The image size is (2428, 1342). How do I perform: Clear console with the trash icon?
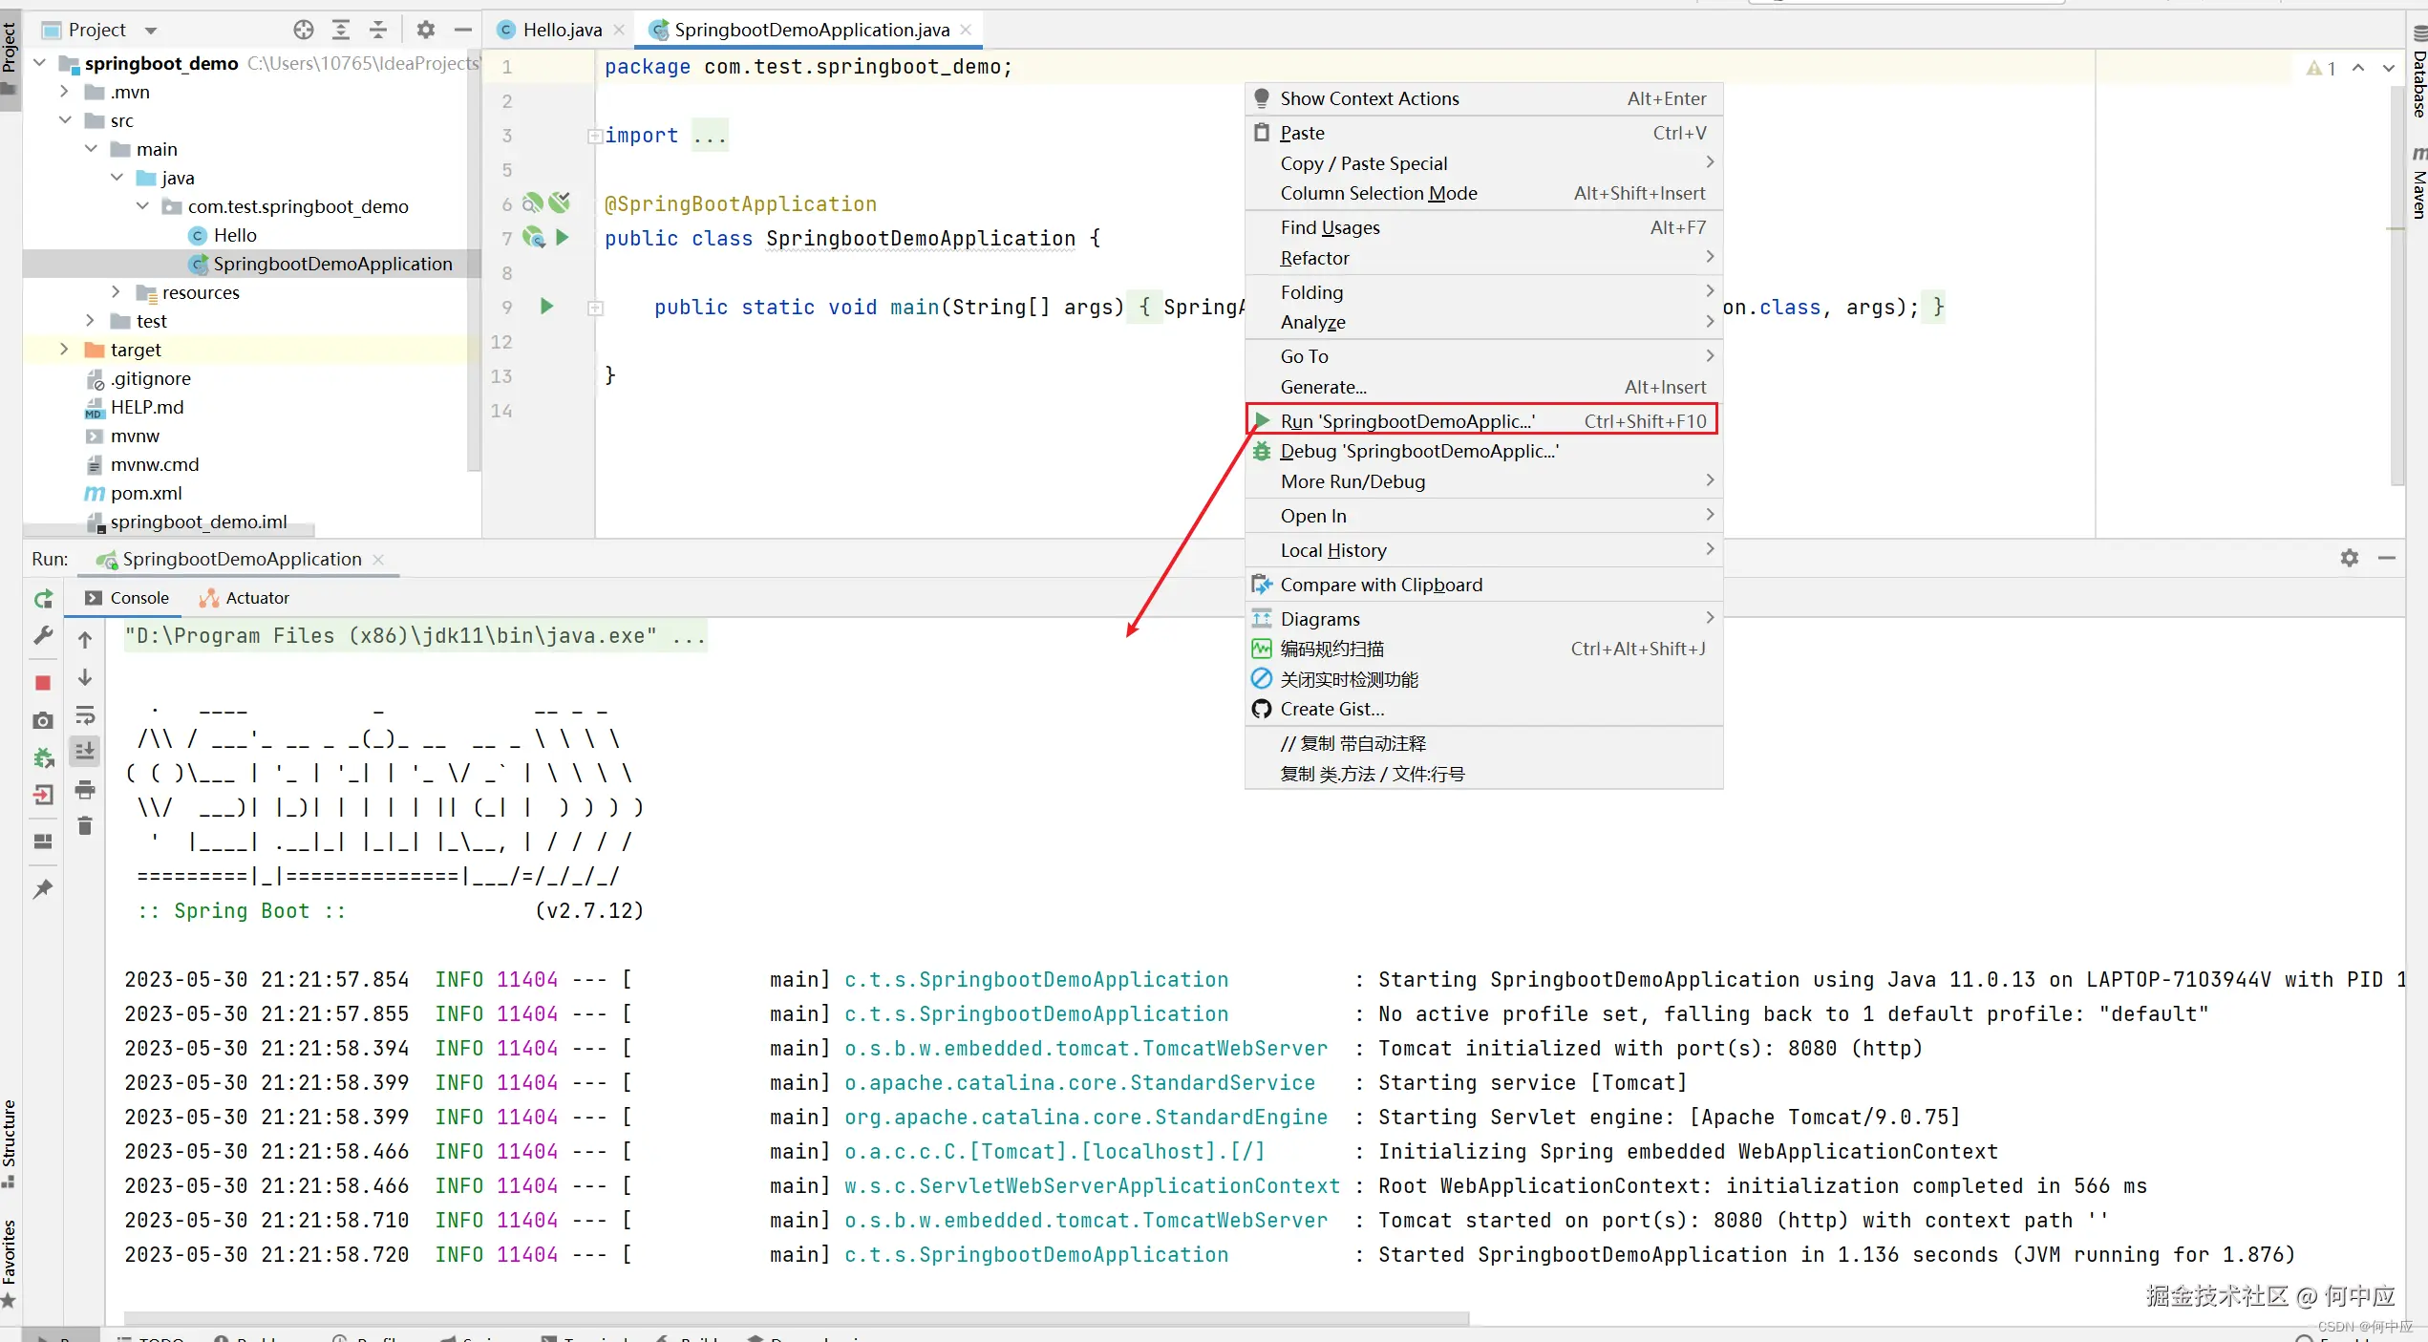pyautogui.click(x=85, y=825)
